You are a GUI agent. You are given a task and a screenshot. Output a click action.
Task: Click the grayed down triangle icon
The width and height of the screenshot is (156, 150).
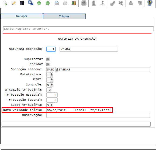pyautogui.click(x=140, y=3)
